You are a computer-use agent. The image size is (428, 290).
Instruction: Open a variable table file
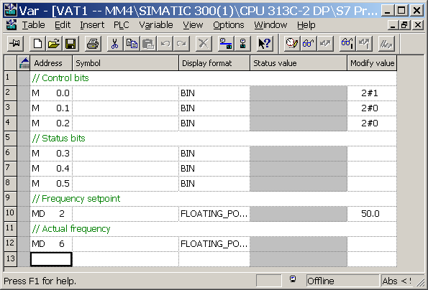tap(54, 44)
